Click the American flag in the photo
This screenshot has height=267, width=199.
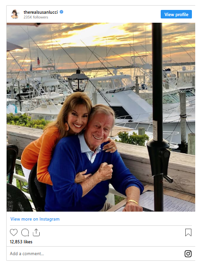click(39, 61)
